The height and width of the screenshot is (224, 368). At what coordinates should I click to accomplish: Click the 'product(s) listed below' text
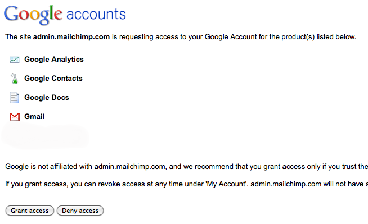pyautogui.click(x=318, y=37)
